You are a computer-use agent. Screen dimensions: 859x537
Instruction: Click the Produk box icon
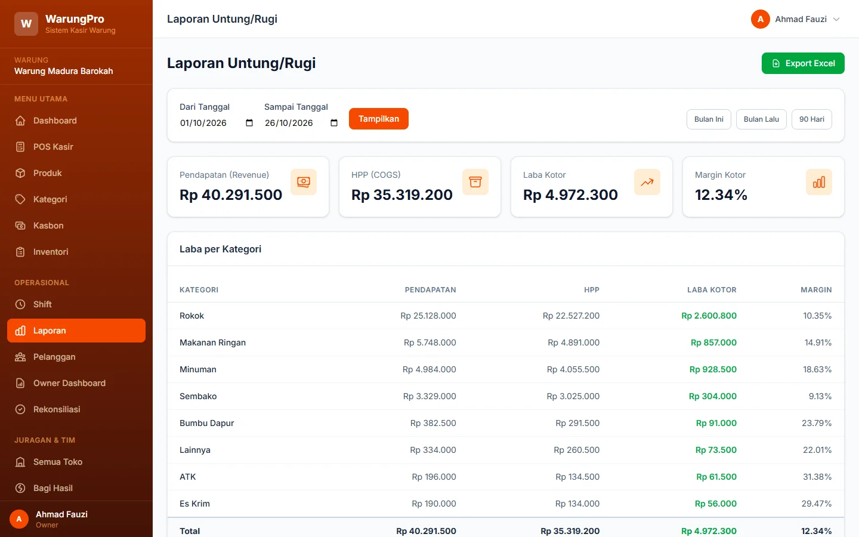20,173
